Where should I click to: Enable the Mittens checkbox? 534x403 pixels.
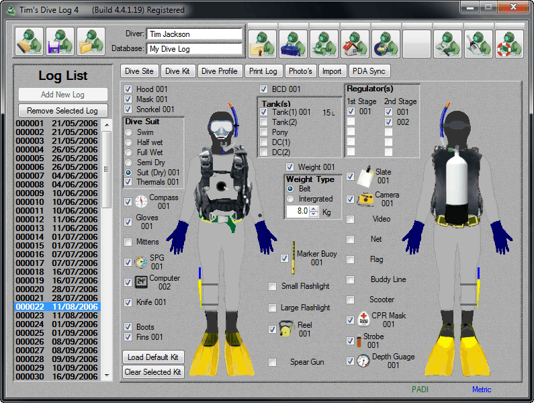(128, 242)
